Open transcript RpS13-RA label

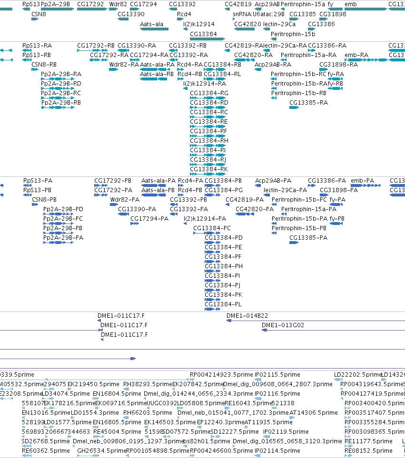[x=37, y=46]
